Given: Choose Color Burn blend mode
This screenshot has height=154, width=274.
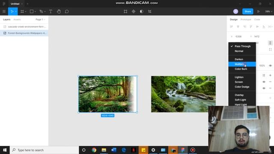Looking at the screenshot, I should coord(242,69).
